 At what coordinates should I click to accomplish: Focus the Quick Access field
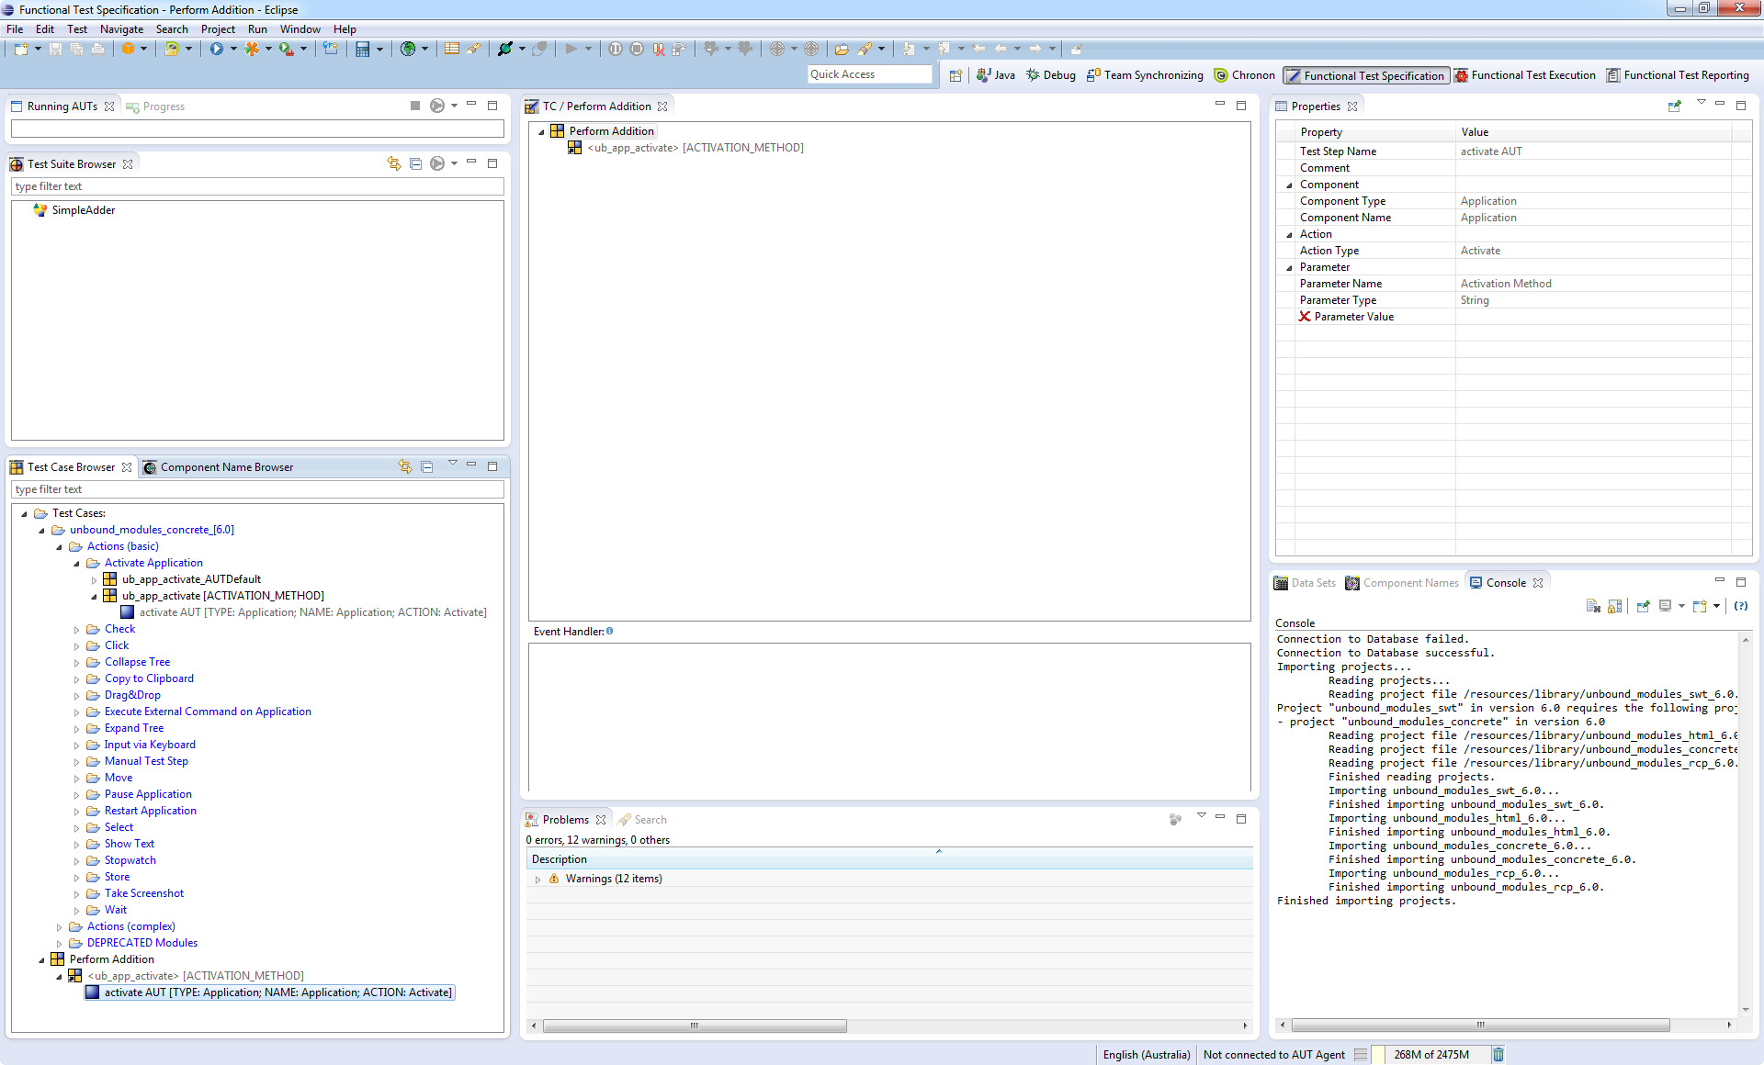[x=869, y=74]
